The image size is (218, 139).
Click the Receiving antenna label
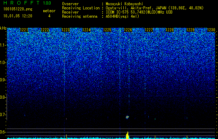(x=80, y=16)
